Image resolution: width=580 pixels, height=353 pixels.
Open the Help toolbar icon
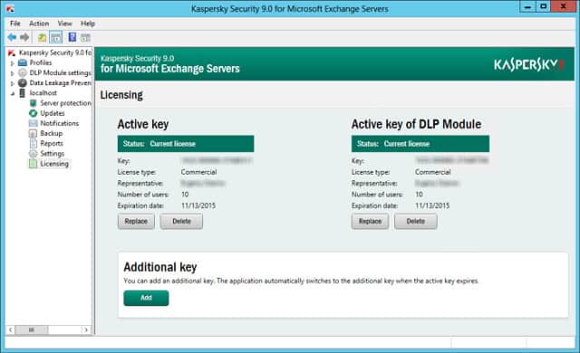click(72, 37)
